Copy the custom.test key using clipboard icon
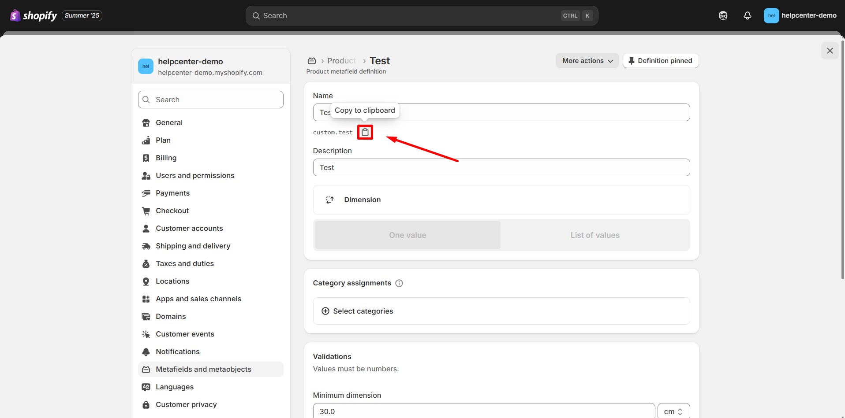845x418 pixels. tap(365, 132)
